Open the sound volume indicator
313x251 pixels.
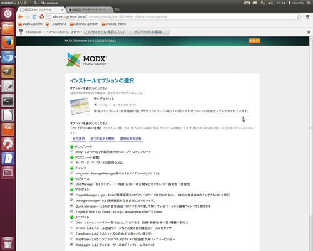[x=270, y=3]
